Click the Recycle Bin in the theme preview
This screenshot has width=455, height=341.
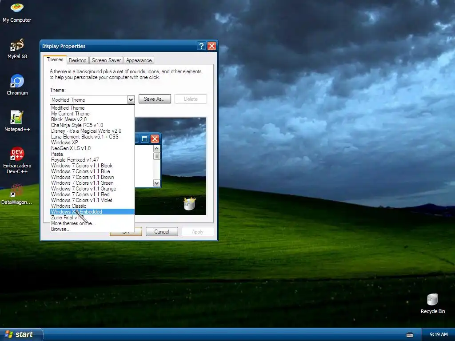tap(190, 203)
